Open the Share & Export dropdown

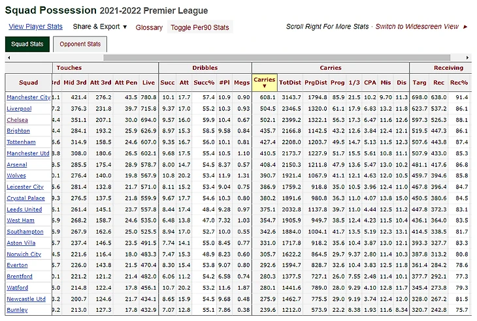click(x=101, y=27)
